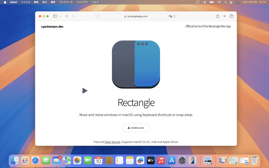Open Calendar showing 10 in the Dock
269x168 pixels.
point(98,161)
